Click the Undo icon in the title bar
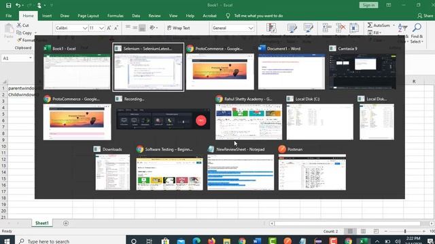Screen dimensions: 435x244 tap(18, 5)
